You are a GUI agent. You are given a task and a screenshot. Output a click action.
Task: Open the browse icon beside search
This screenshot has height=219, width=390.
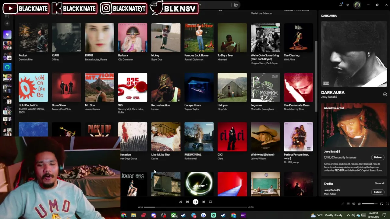pos(236,5)
